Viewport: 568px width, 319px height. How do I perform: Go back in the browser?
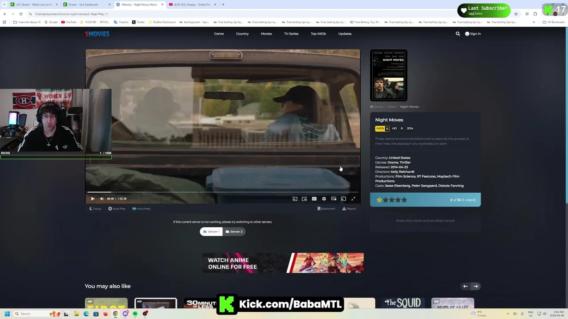[5, 14]
